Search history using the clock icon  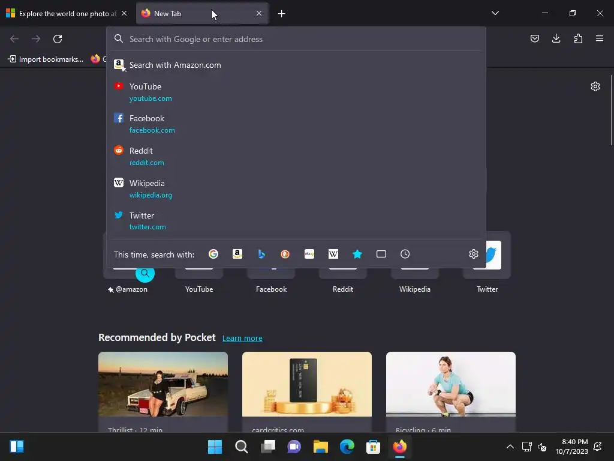(405, 254)
